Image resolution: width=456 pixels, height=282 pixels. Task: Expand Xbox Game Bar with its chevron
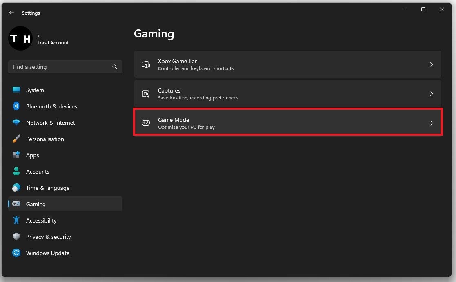pos(432,64)
